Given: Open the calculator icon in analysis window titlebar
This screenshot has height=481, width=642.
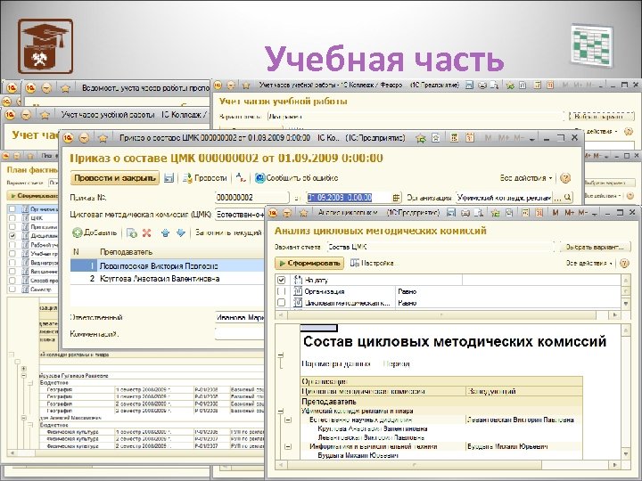Looking at the screenshot, I should tap(525, 213).
